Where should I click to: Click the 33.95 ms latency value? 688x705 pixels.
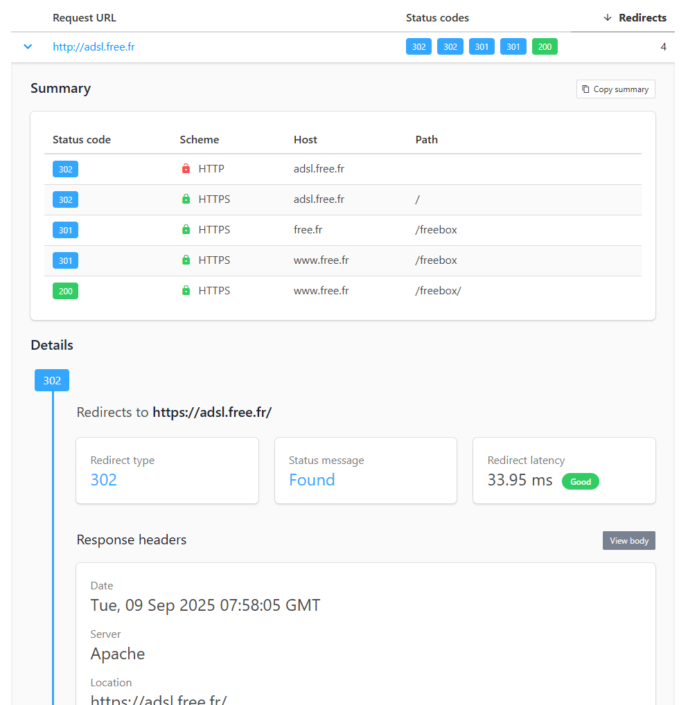click(x=520, y=480)
